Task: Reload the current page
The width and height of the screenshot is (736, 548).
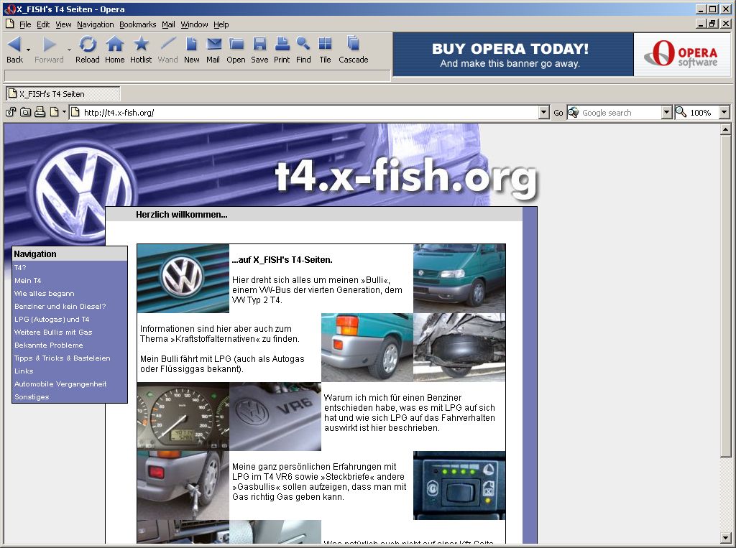Action: click(87, 50)
